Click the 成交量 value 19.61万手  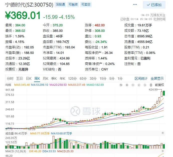tap(145, 25)
